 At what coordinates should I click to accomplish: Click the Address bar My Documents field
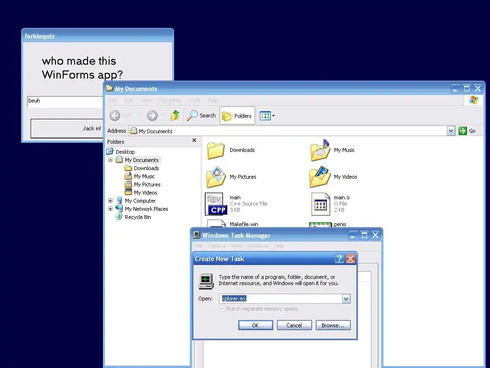288,131
